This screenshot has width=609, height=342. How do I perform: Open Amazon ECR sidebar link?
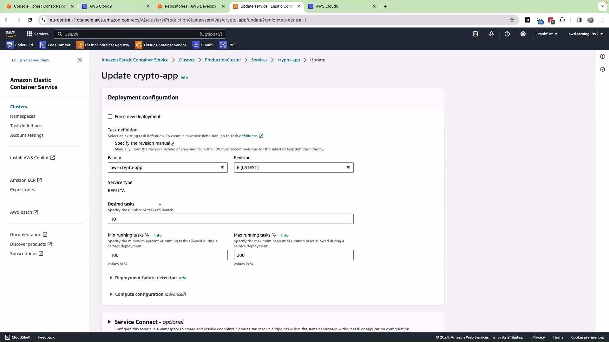tap(26, 180)
